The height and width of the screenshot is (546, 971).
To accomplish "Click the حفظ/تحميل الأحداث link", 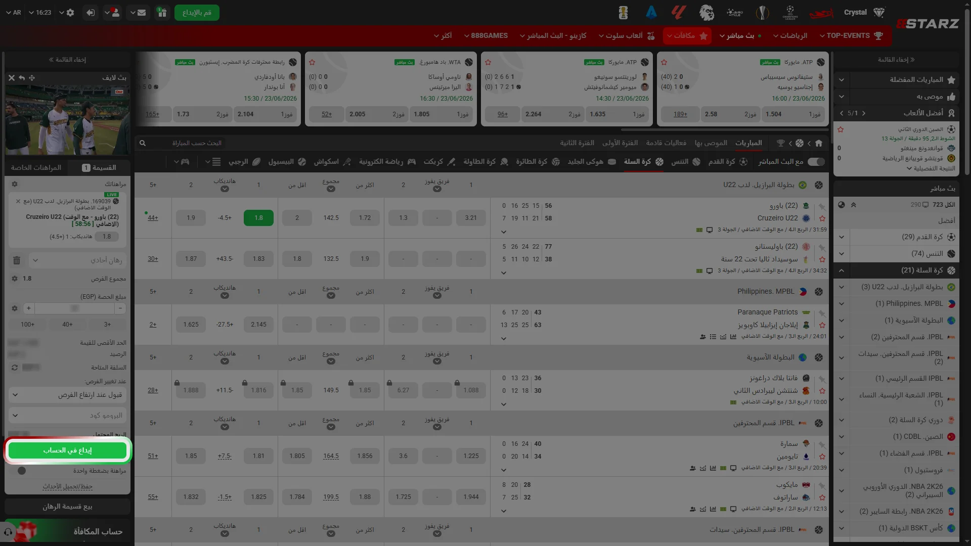I will tap(68, 487).
